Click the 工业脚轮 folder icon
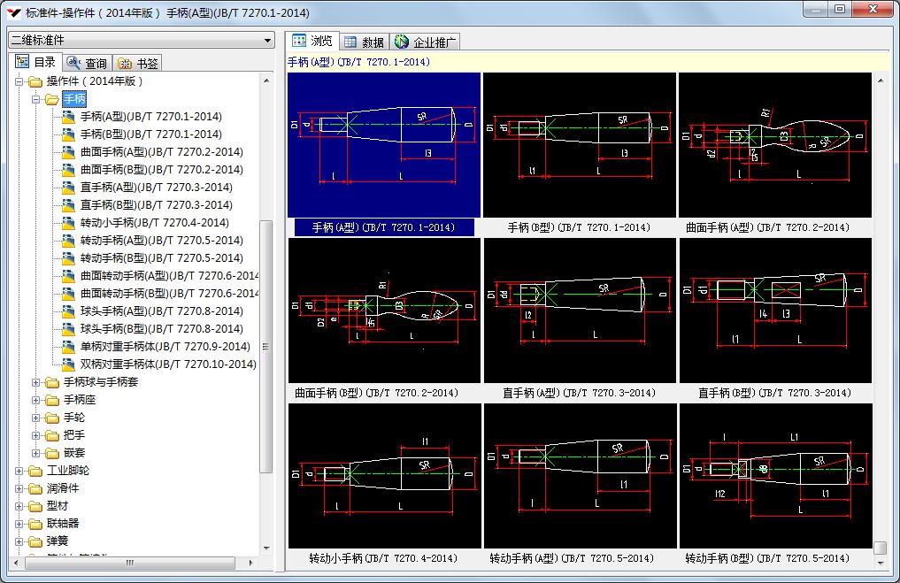 coord(35,471)
